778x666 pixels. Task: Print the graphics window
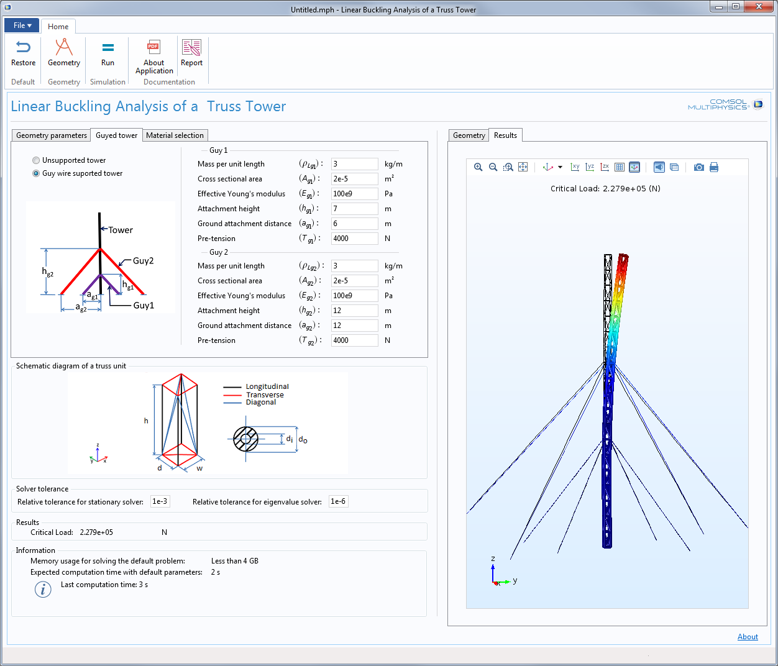[714, 167]
